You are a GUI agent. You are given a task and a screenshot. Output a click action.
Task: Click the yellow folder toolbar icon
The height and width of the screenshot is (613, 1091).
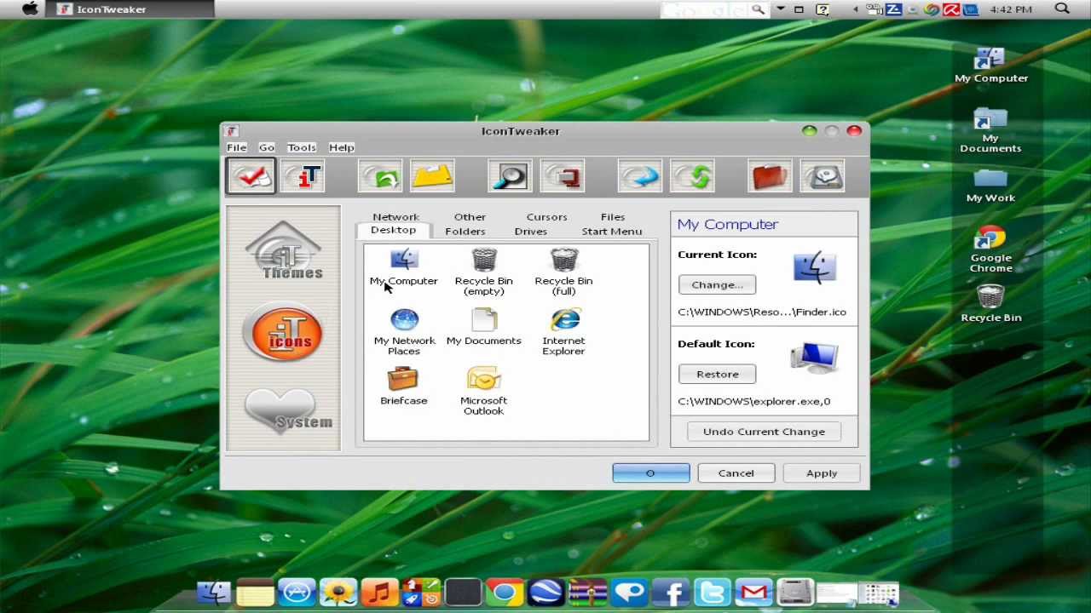pyautogui.click(x=432, y=176)
